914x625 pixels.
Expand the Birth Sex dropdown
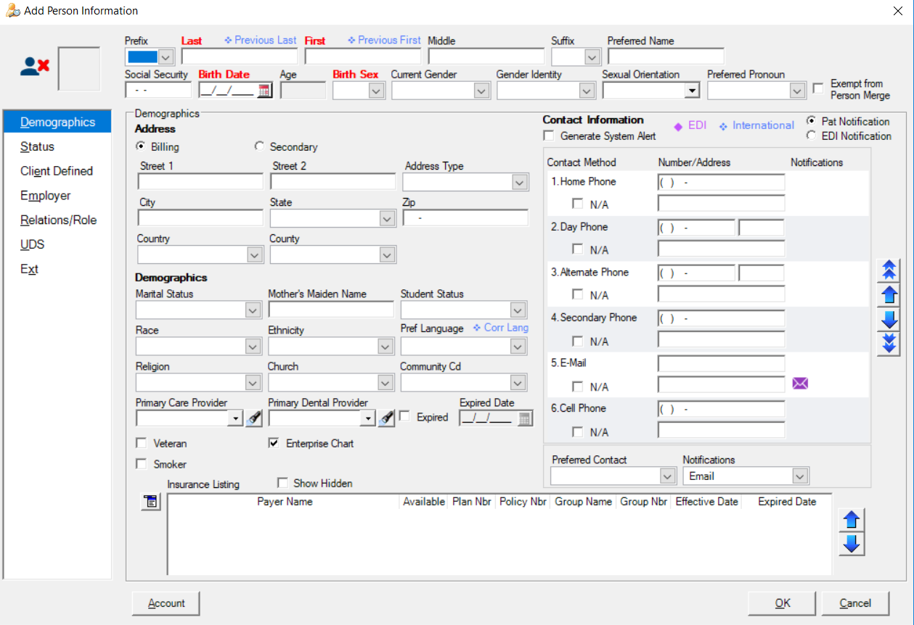click(x=376, y=91)
